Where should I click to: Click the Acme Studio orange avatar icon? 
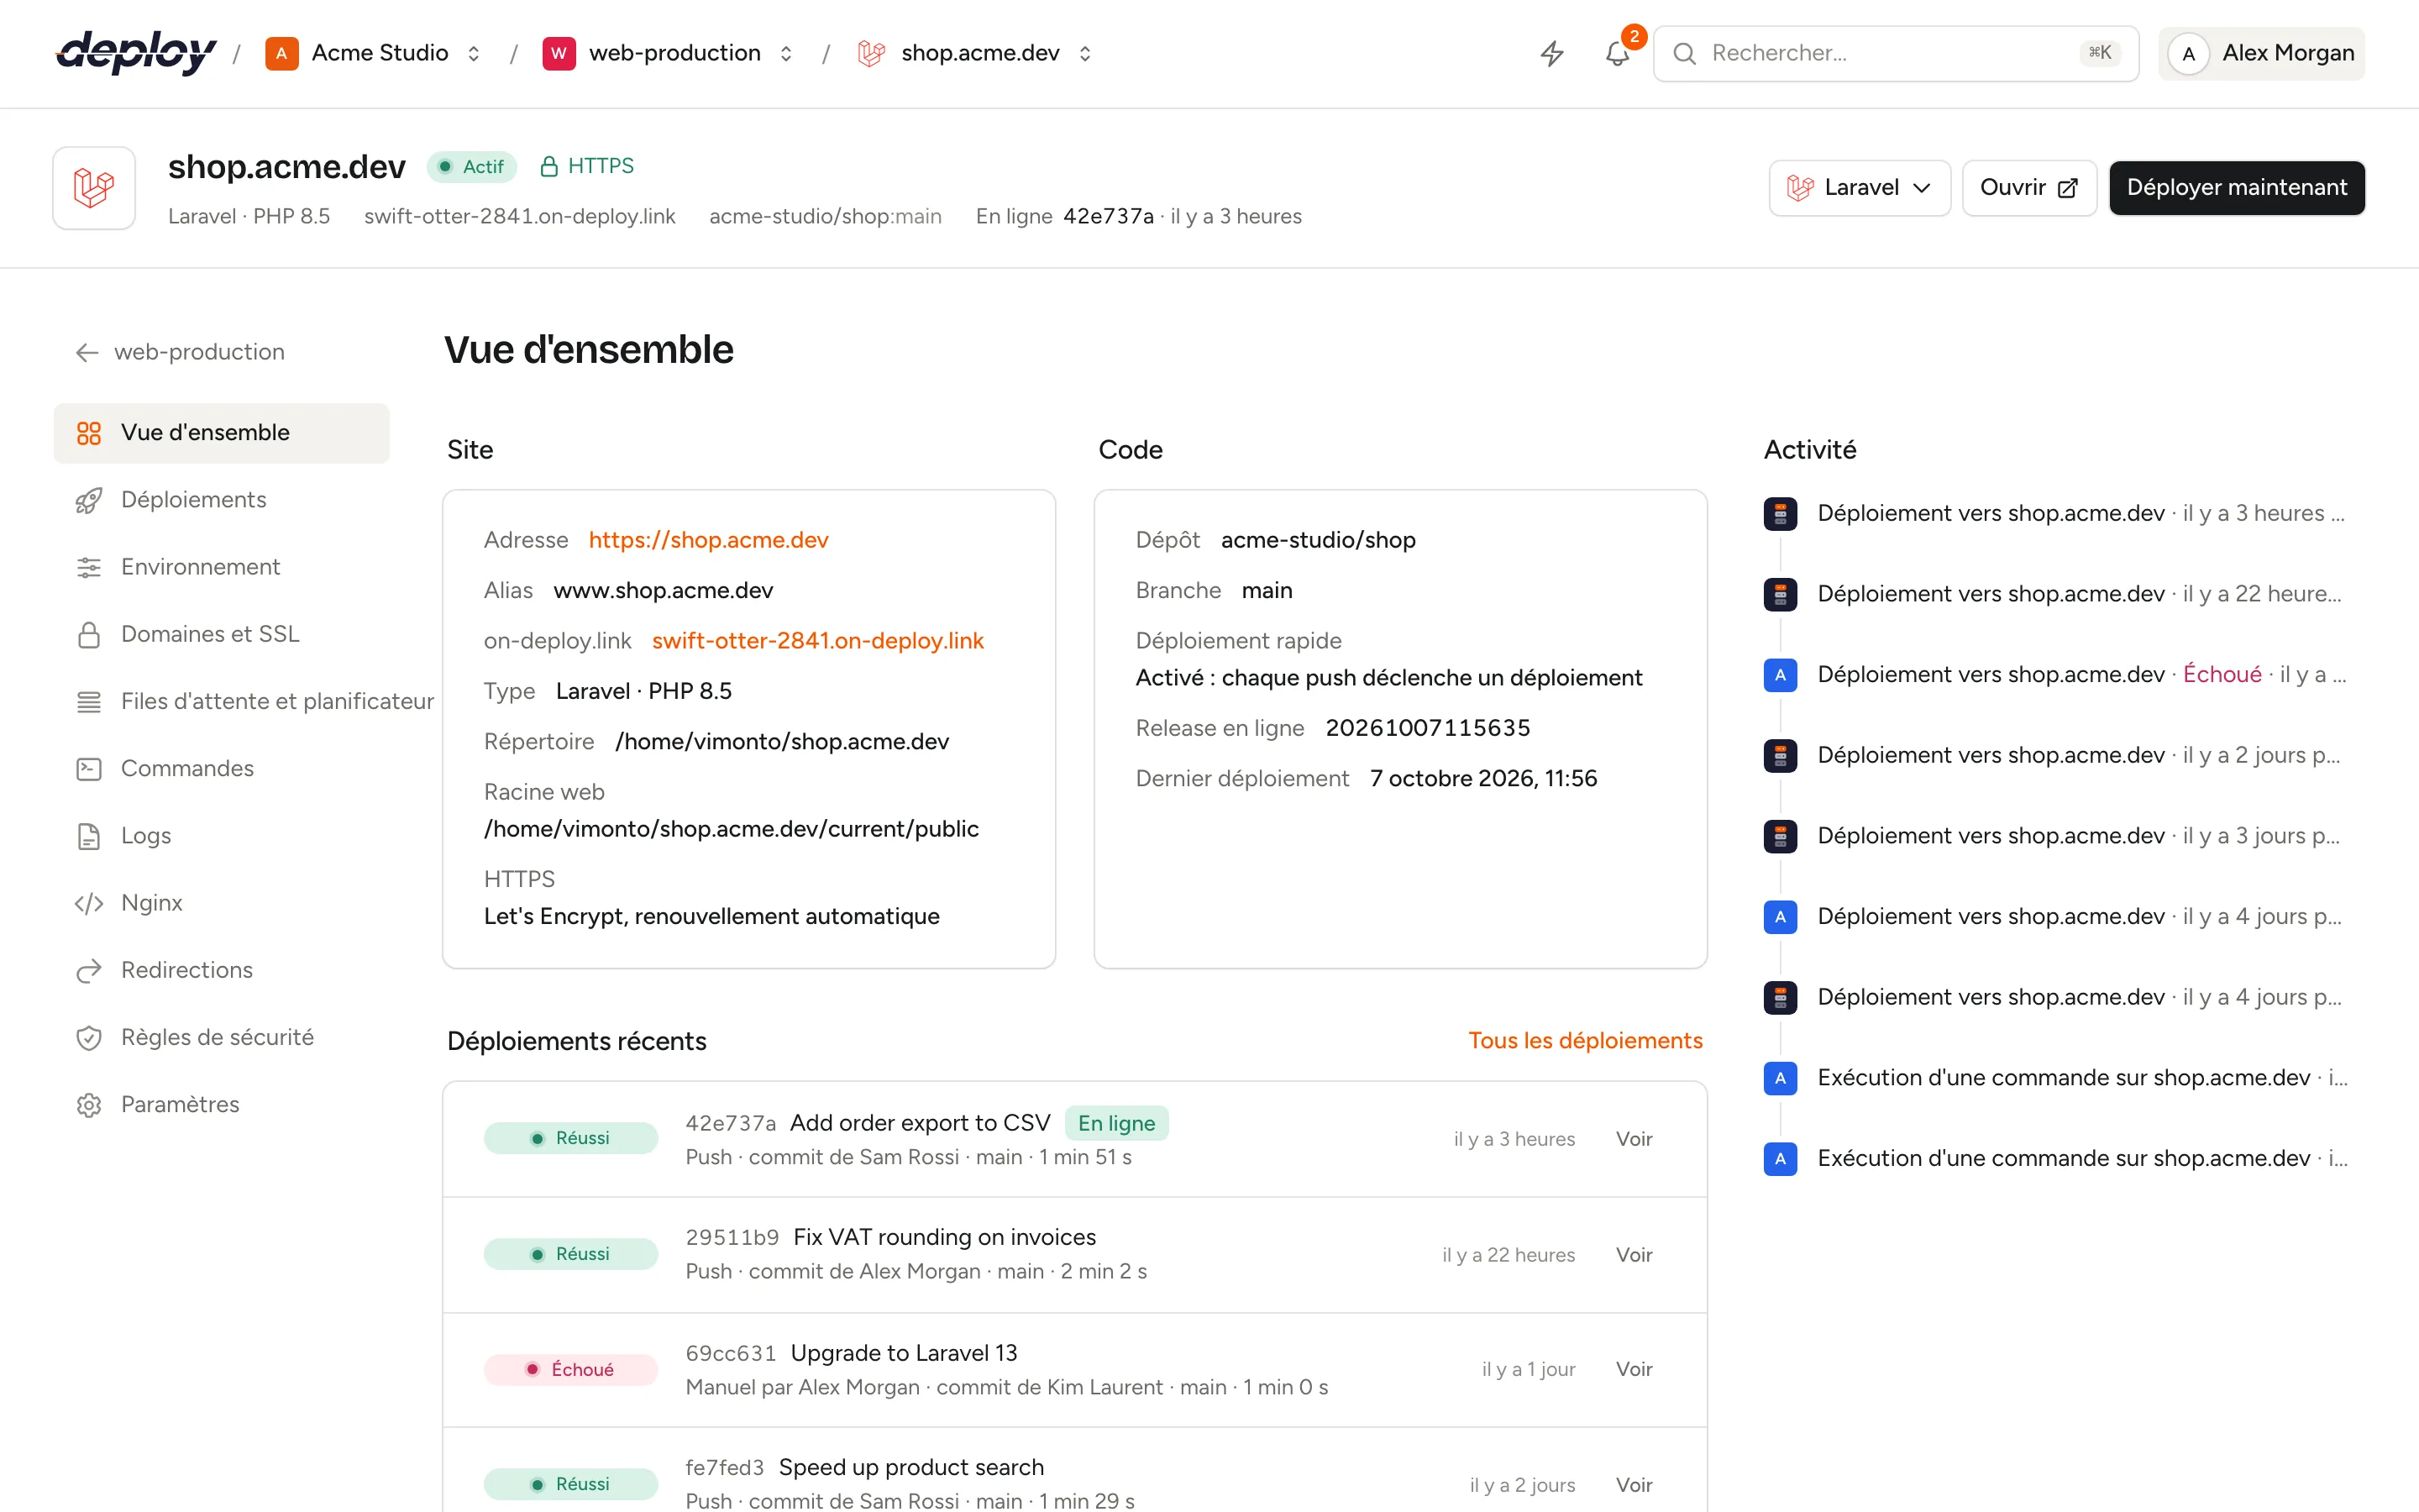(281, 53)
